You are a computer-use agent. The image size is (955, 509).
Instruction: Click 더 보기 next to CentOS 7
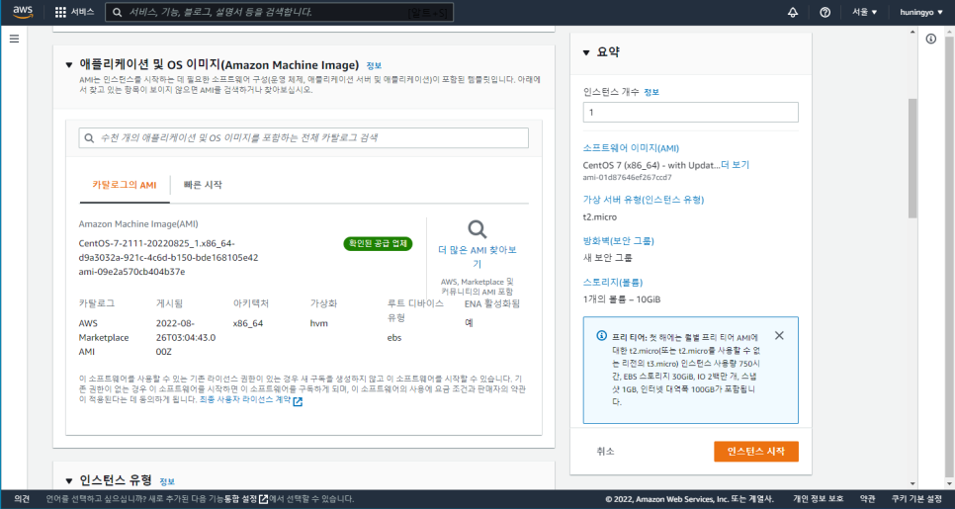736,164
